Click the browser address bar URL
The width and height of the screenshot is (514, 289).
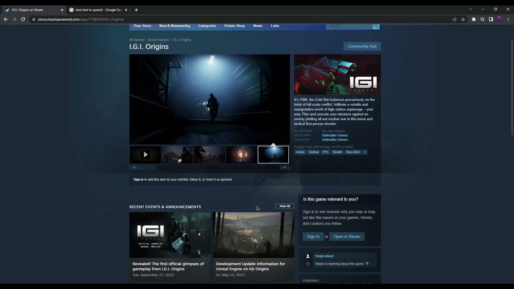(x=81, y=19)
